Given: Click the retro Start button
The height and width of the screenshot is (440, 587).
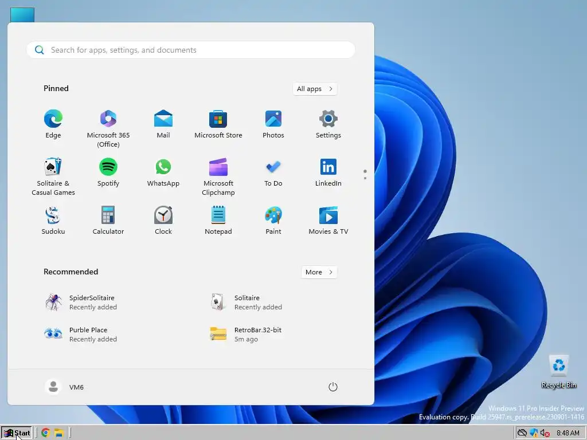Looking at the screenshot, I should [x=17, y=433].
